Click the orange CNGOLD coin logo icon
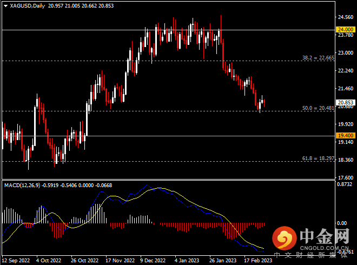 click(283, 239)
